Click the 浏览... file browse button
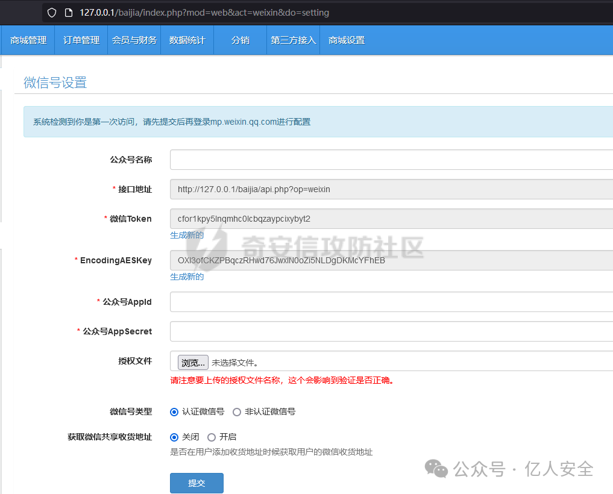This screenshot has height=494, width=613. (193, 363)
